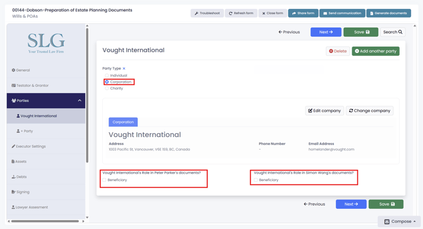The width and height of the screenshot is (423, 229).
Task: Add another party
Action: pos(376,51)
